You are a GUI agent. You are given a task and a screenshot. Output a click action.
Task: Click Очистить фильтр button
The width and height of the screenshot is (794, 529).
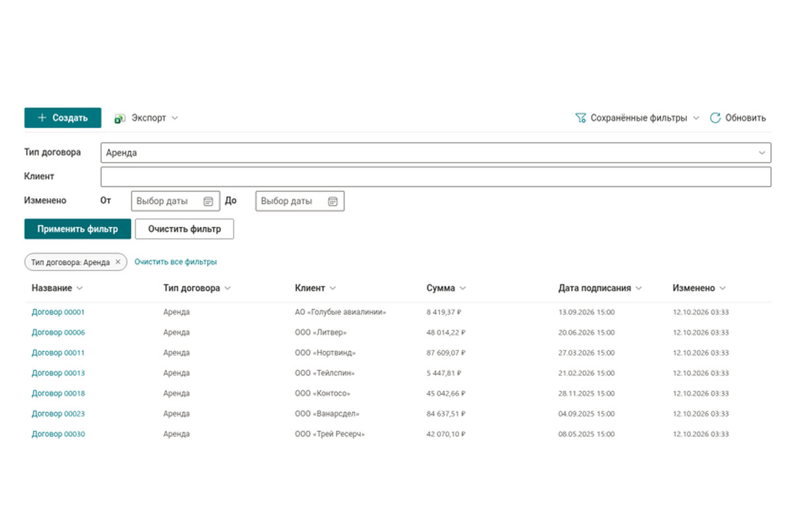[x=185, y=229]
